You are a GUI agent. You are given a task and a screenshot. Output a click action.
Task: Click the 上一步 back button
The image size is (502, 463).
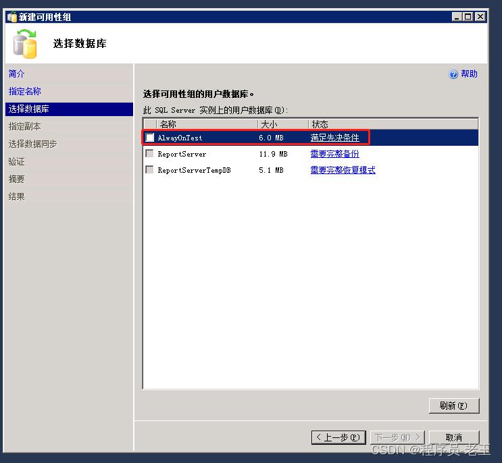338,437
